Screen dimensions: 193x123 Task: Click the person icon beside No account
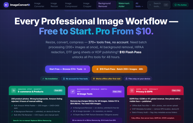click(64, 79)
